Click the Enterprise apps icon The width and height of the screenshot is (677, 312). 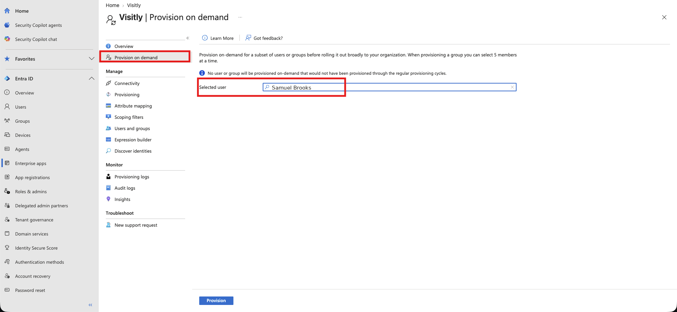click(x=7, y=163)
